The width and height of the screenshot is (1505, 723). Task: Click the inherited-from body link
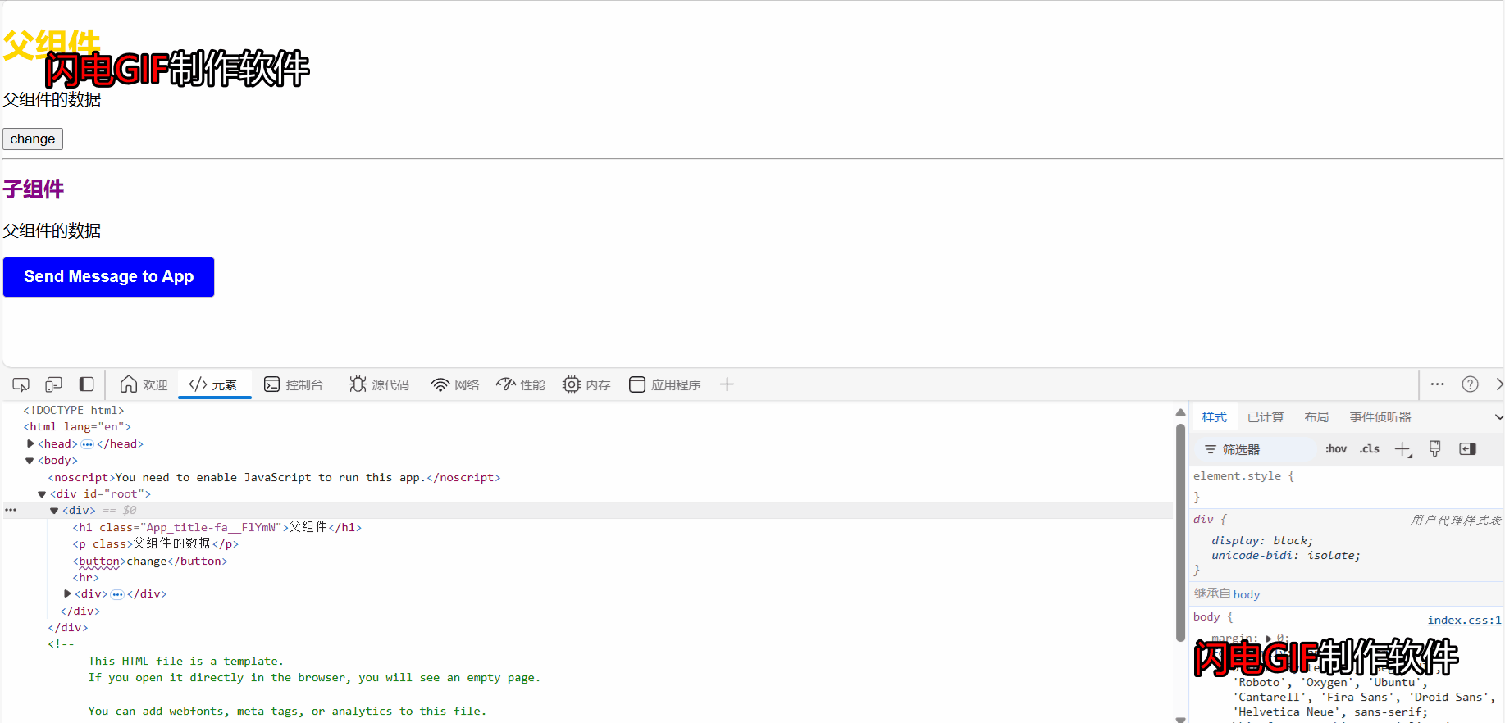click(x=1246, y=594)
